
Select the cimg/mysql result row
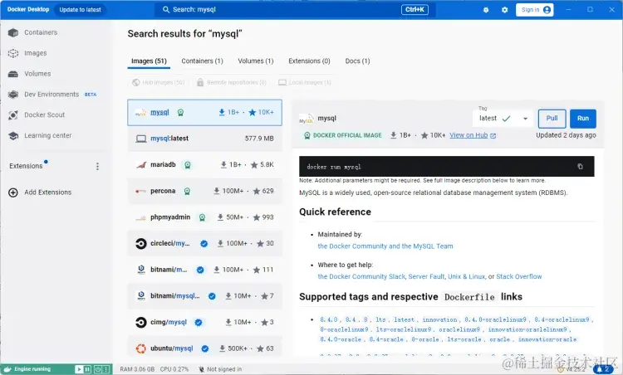point(204,322)
